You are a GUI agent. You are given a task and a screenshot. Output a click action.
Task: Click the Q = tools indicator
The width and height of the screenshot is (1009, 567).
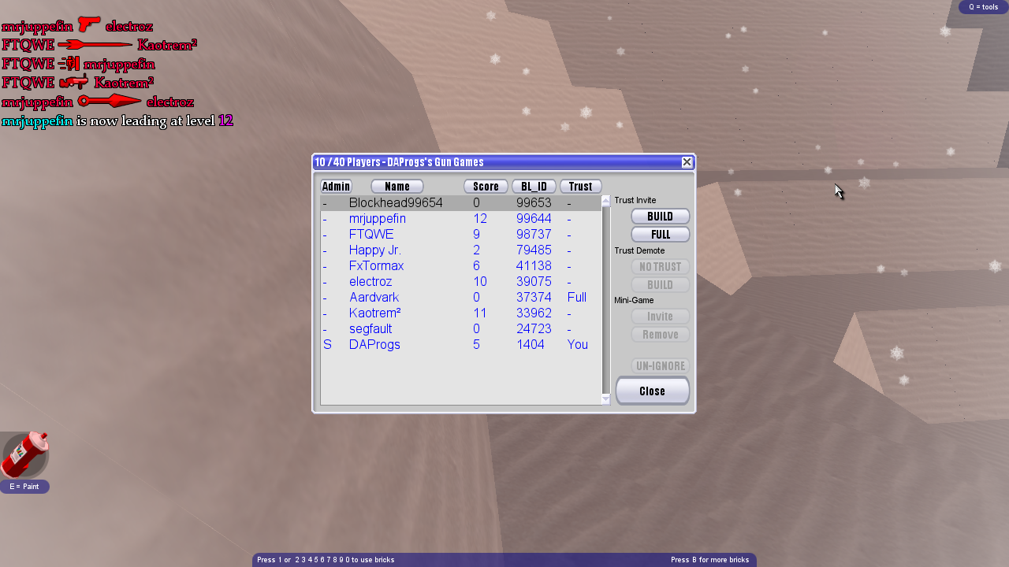[x=983, y=7]
